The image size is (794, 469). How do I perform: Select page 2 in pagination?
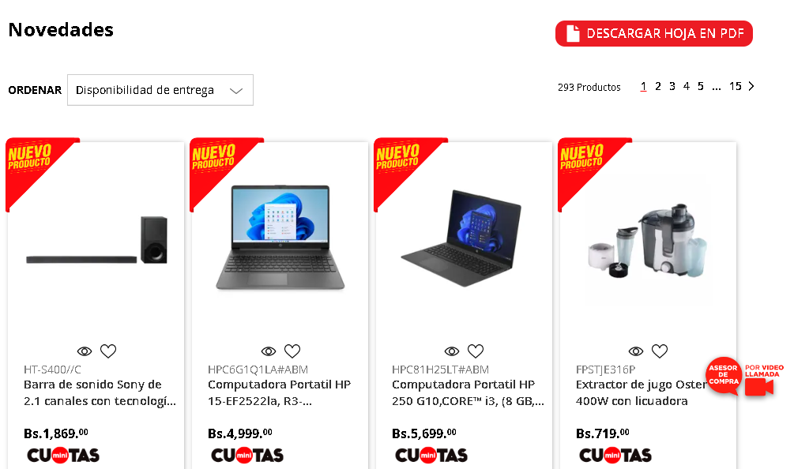pos(658,87)
